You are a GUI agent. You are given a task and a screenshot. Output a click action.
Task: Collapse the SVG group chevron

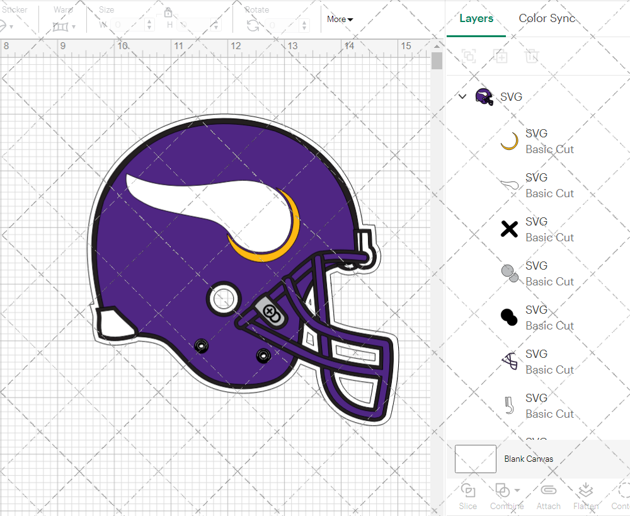point(462,96)
